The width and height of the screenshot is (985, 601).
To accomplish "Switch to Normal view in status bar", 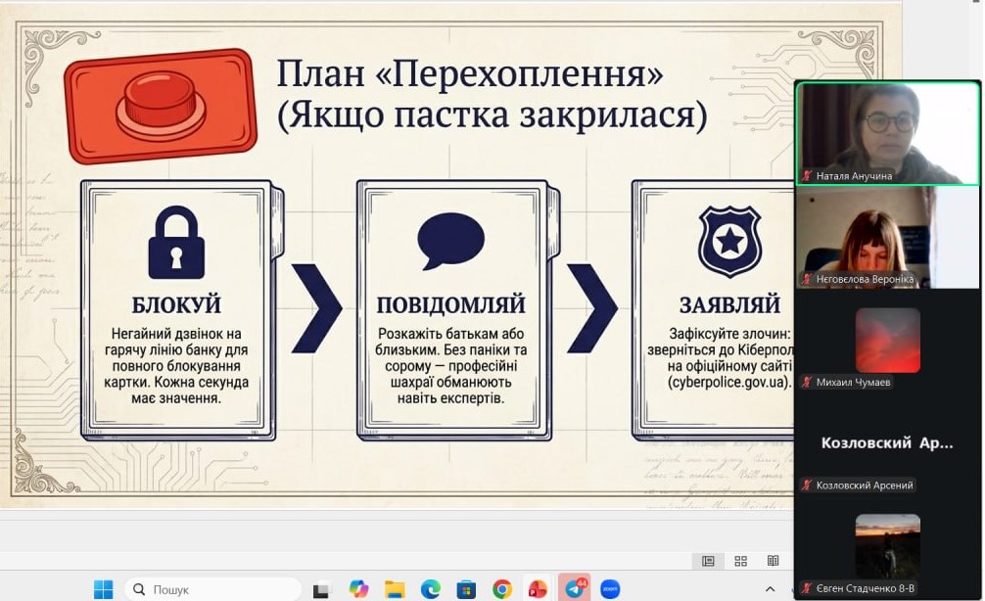I will pos(708,561).
